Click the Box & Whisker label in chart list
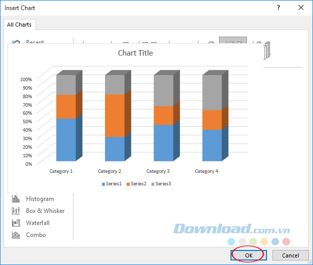 [45, 211]
